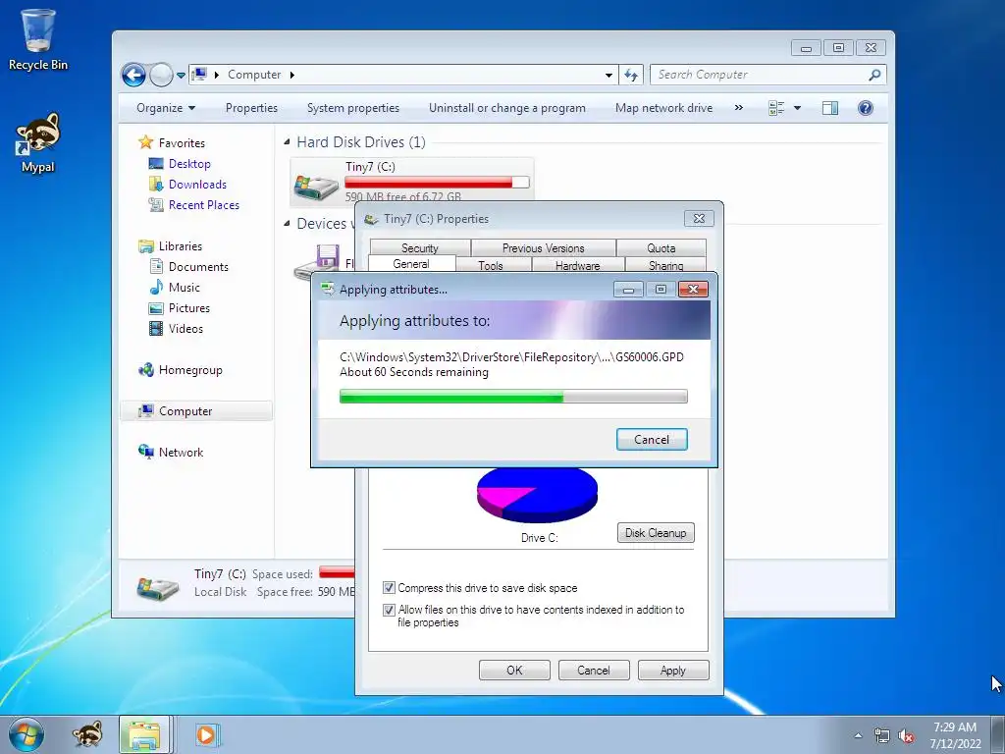Click Cancel in Tiny7 Properties dialog
The width and height of the screenshot is (1005, 754).
tap(594, 670)
